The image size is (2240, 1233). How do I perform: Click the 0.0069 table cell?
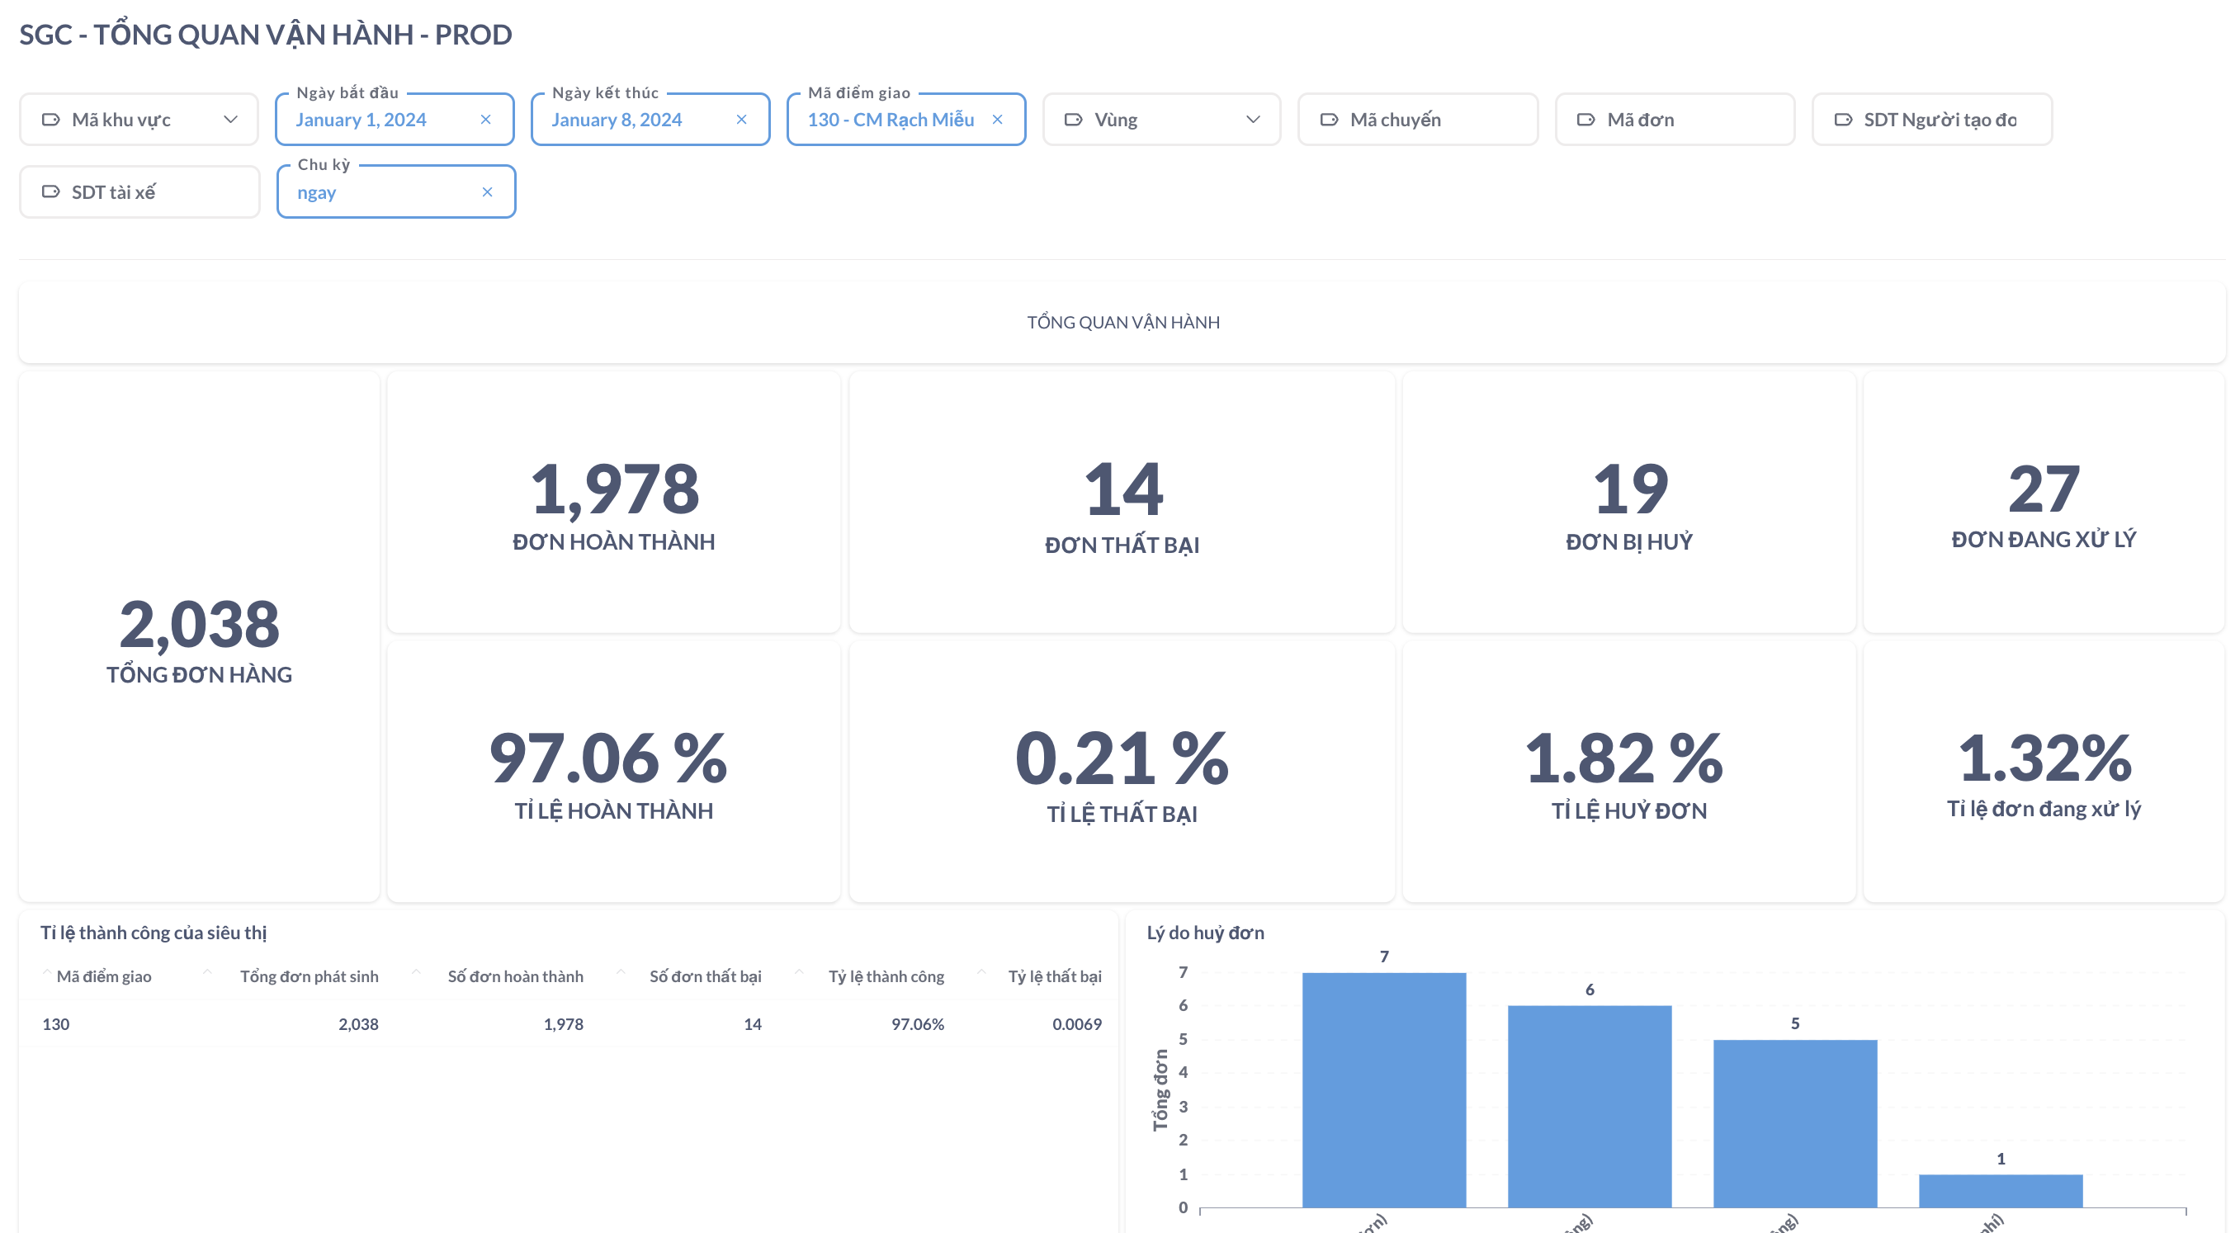pos(1076,1024)
